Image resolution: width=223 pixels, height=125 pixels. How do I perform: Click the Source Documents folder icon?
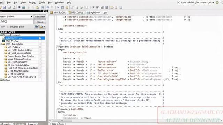tap(1, 35)
